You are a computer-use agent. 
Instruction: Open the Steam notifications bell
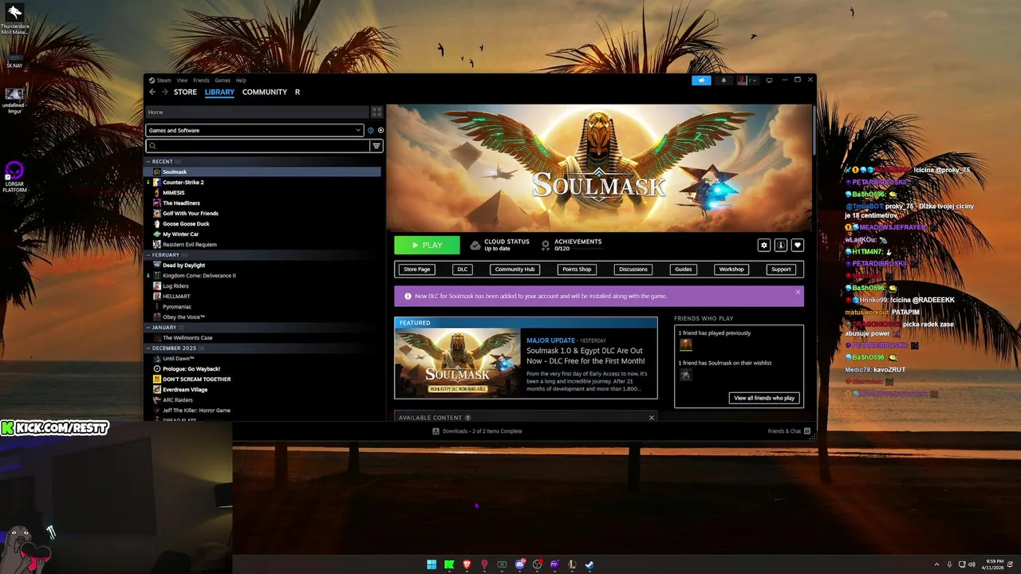(x=724, y=80)
